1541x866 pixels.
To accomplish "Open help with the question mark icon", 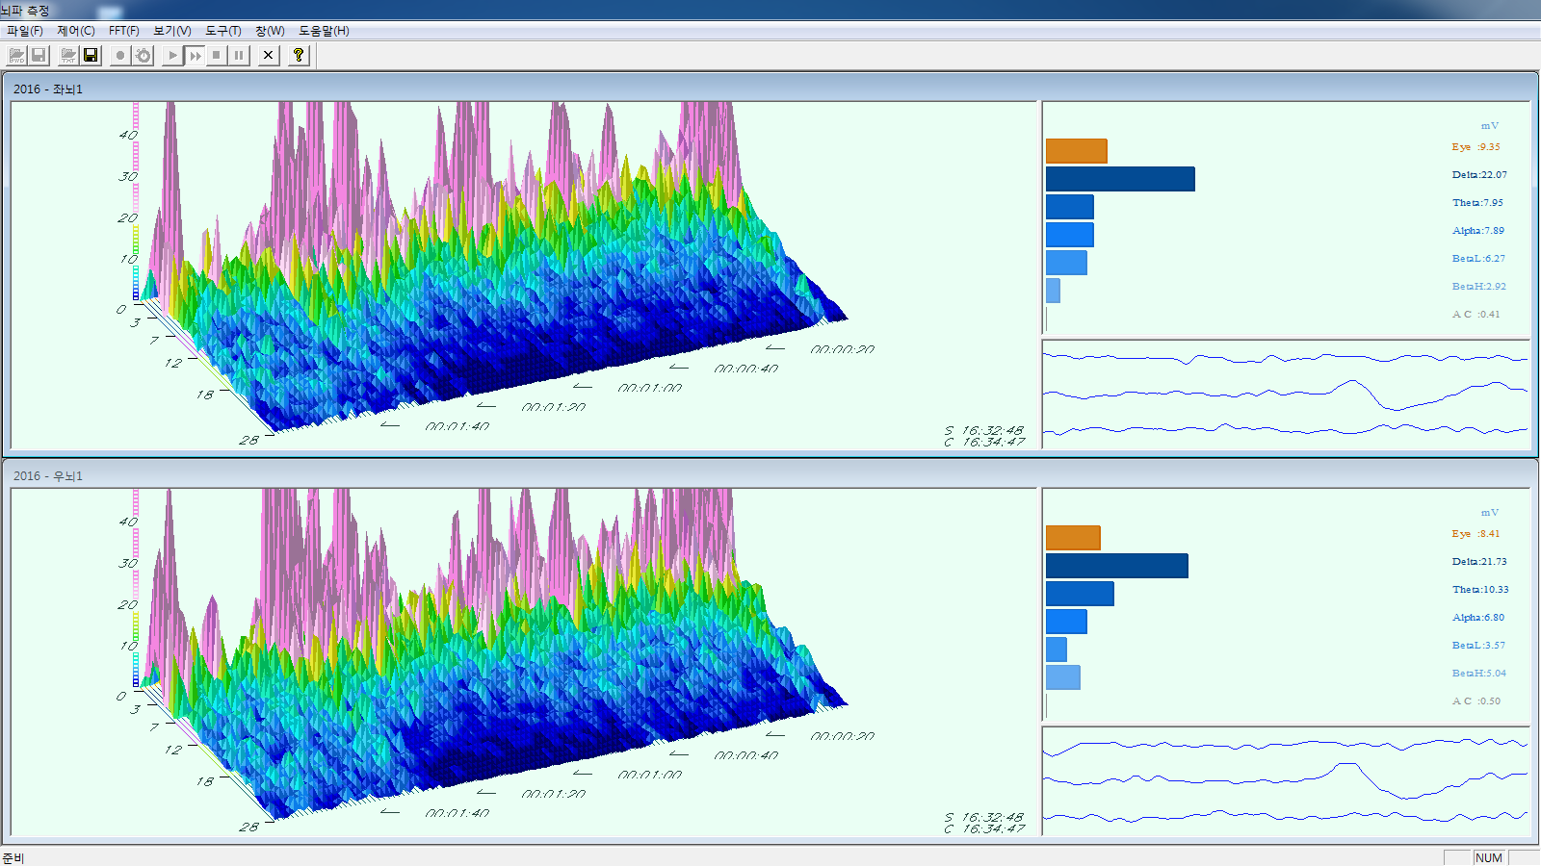I will click(299, 56).
